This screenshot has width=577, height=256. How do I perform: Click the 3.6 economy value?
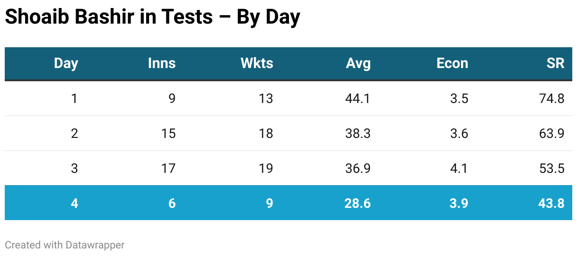(458, 133)
